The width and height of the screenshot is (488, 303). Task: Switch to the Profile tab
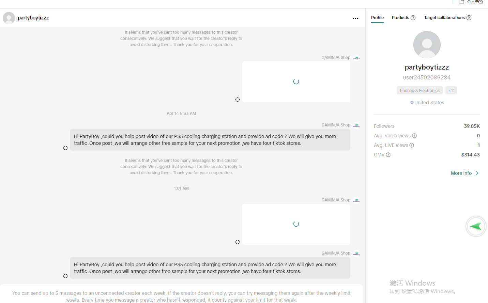(377, 18)
